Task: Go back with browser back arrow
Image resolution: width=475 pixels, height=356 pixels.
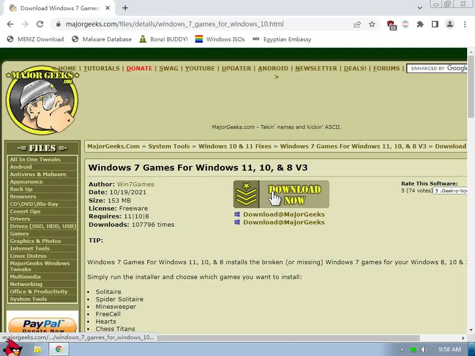Action: pos(10,24)
